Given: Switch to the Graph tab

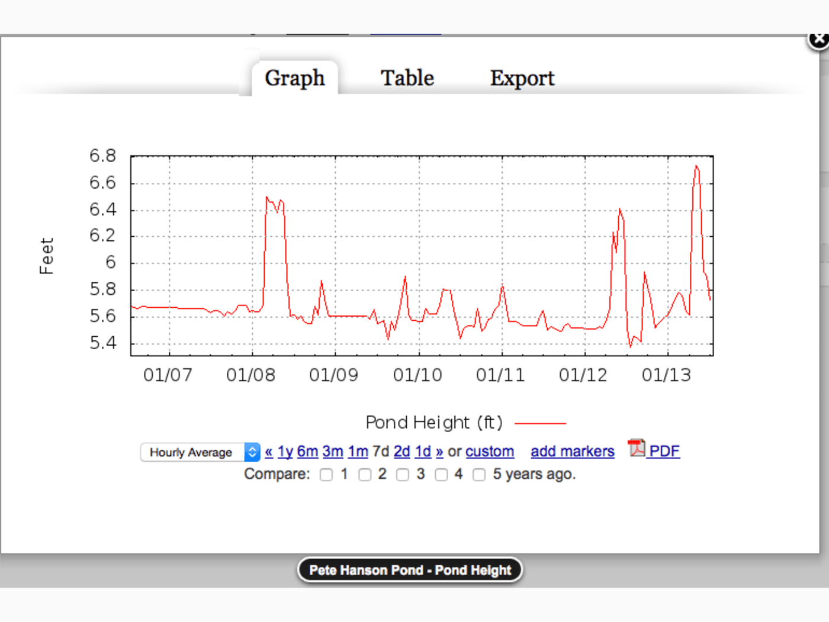Looking at the screenshot, I should point(295,78).
